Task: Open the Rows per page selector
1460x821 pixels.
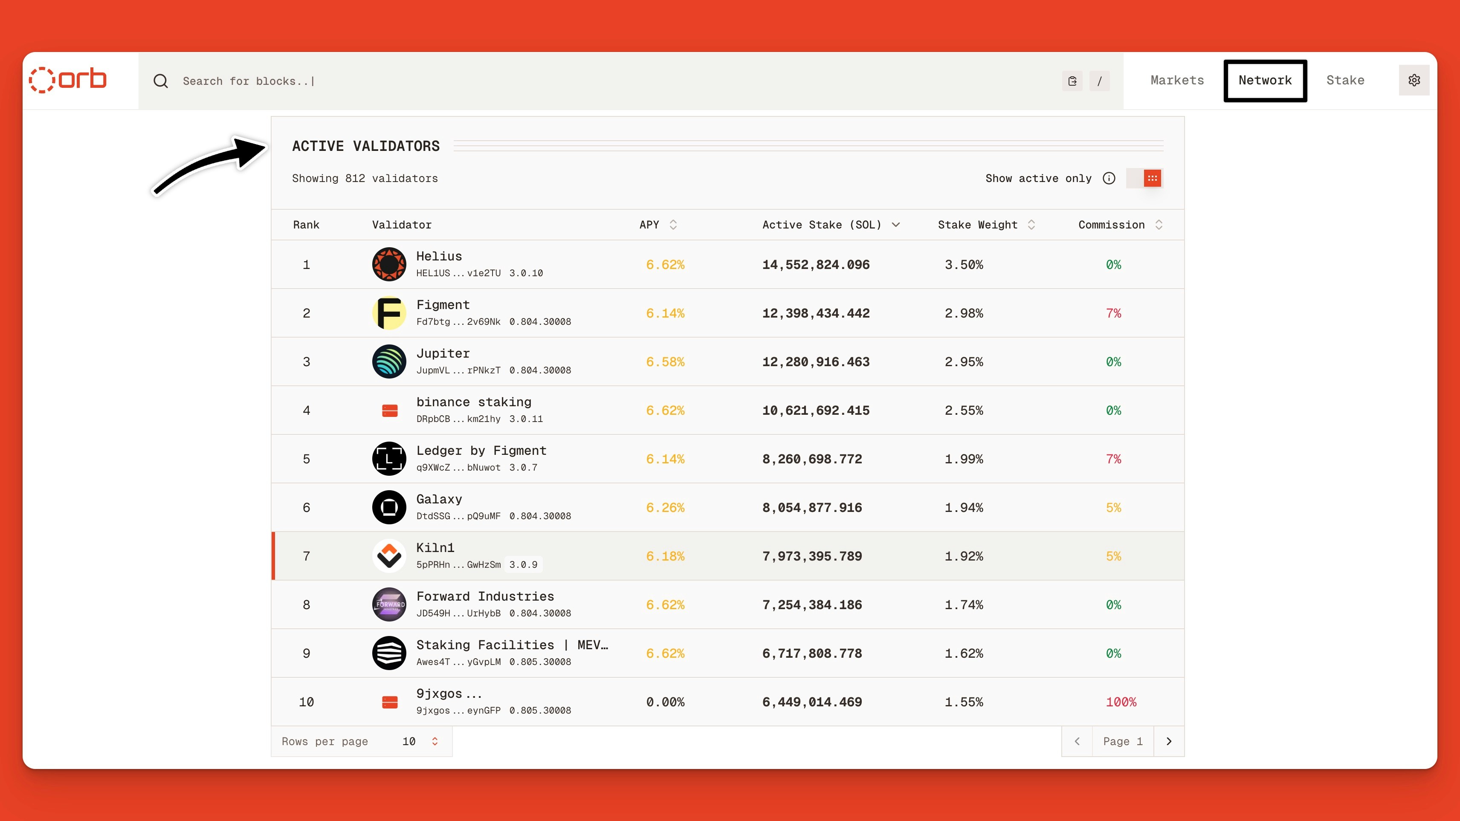Action: pyautogui.click(x=420, y=741)
